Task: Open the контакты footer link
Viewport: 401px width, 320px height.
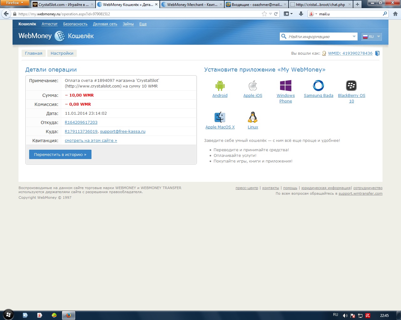Action: pos(271,188)
